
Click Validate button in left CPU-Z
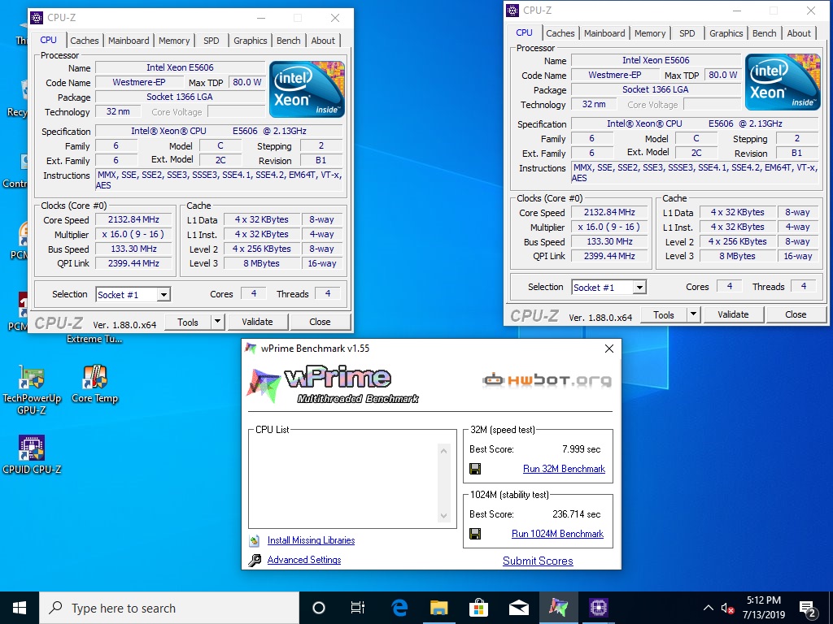258,322
